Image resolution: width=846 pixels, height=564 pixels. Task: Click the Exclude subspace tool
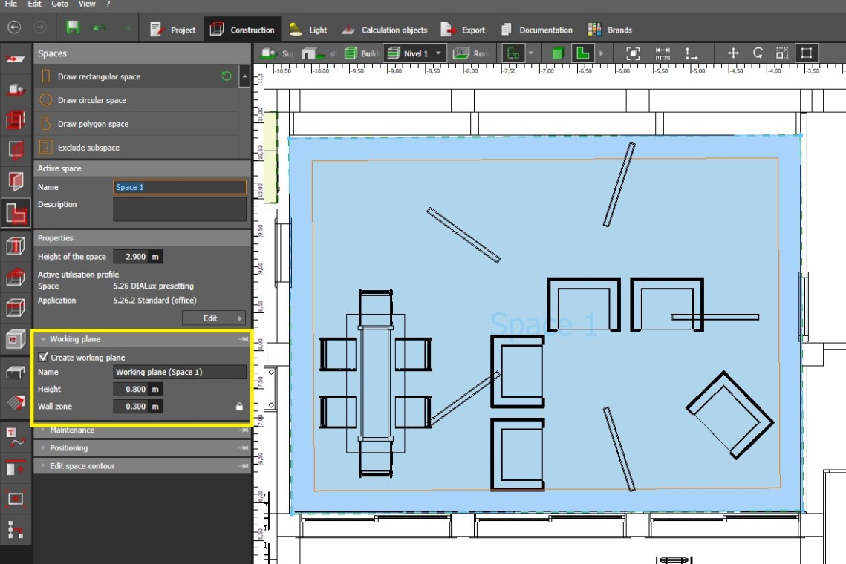click(x=88, y=148)
